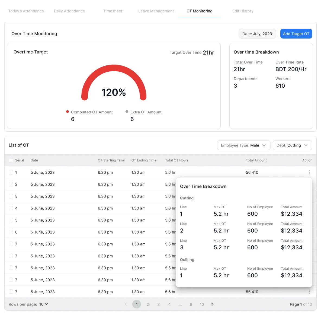
Task: Click the gray Extra OT Amount legend dot
Action: [127, 112]
